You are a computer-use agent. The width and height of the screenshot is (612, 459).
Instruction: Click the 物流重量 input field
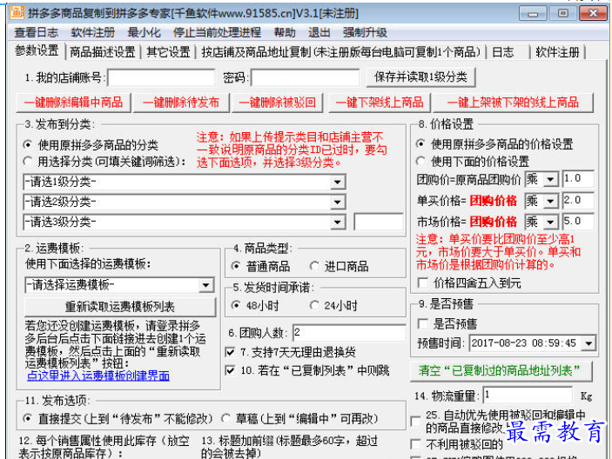click(x=528, y=396)
